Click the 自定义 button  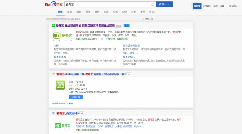pos(197,6)
